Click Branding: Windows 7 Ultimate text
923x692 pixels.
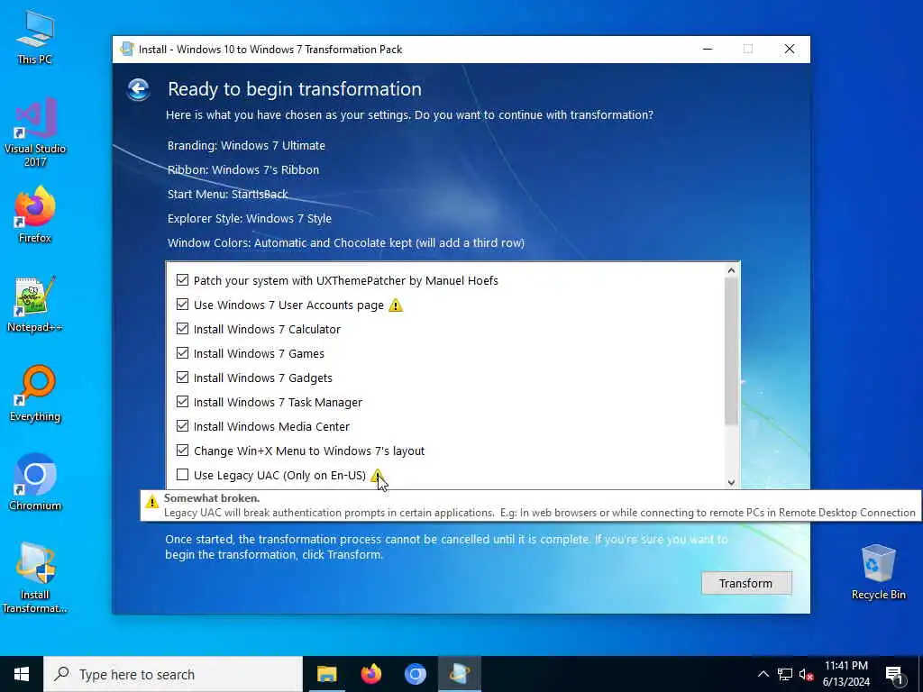tap(246, 145)
